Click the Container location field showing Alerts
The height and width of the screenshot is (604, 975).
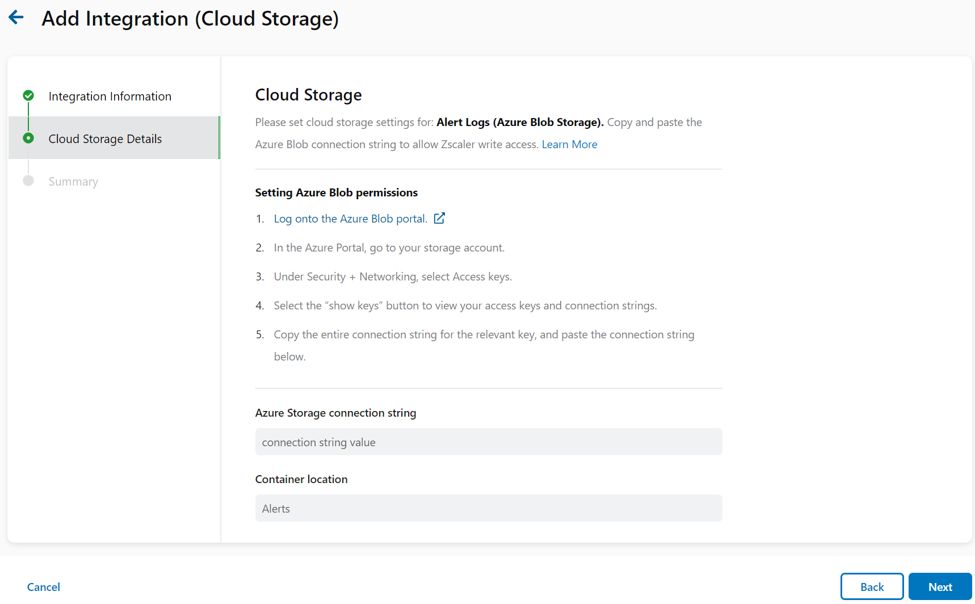[488, 508]
